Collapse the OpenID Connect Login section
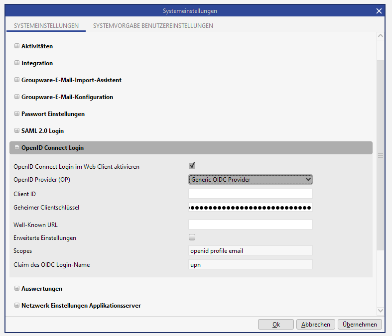The image size is (392, 336). tap(17, 148)
